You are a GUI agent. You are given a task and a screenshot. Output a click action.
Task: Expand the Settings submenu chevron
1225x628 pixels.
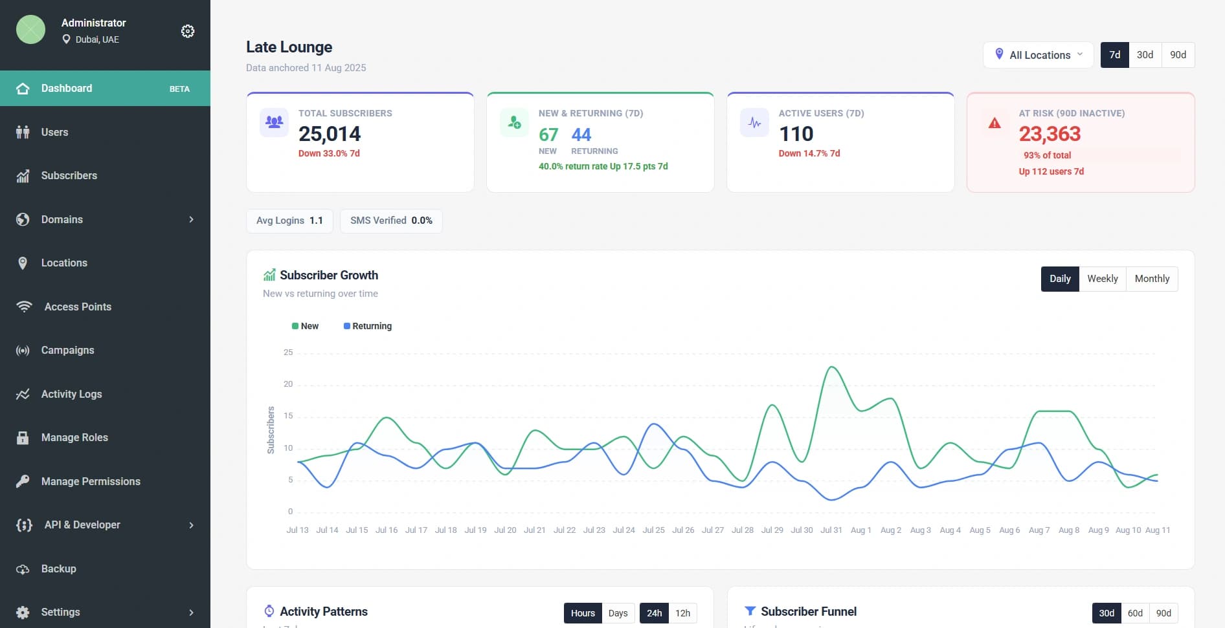(x=191, y=612)
